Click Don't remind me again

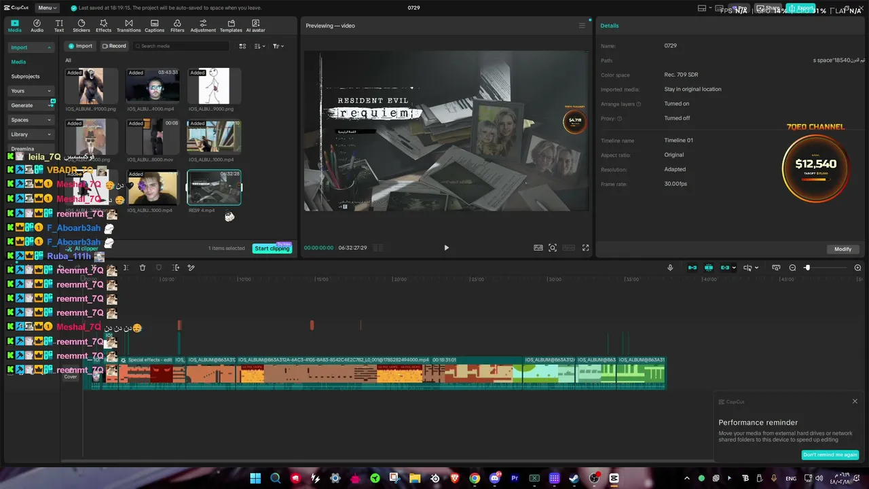(x=830, y=454)
